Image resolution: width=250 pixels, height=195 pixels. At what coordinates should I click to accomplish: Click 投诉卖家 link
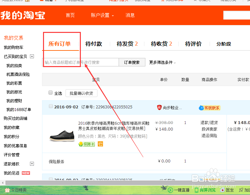pyautogui.click(x=209, y=129)
